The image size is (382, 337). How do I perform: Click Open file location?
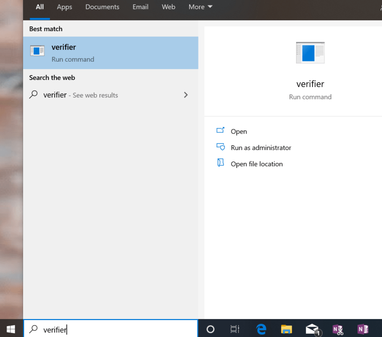[x=257, y=164]
